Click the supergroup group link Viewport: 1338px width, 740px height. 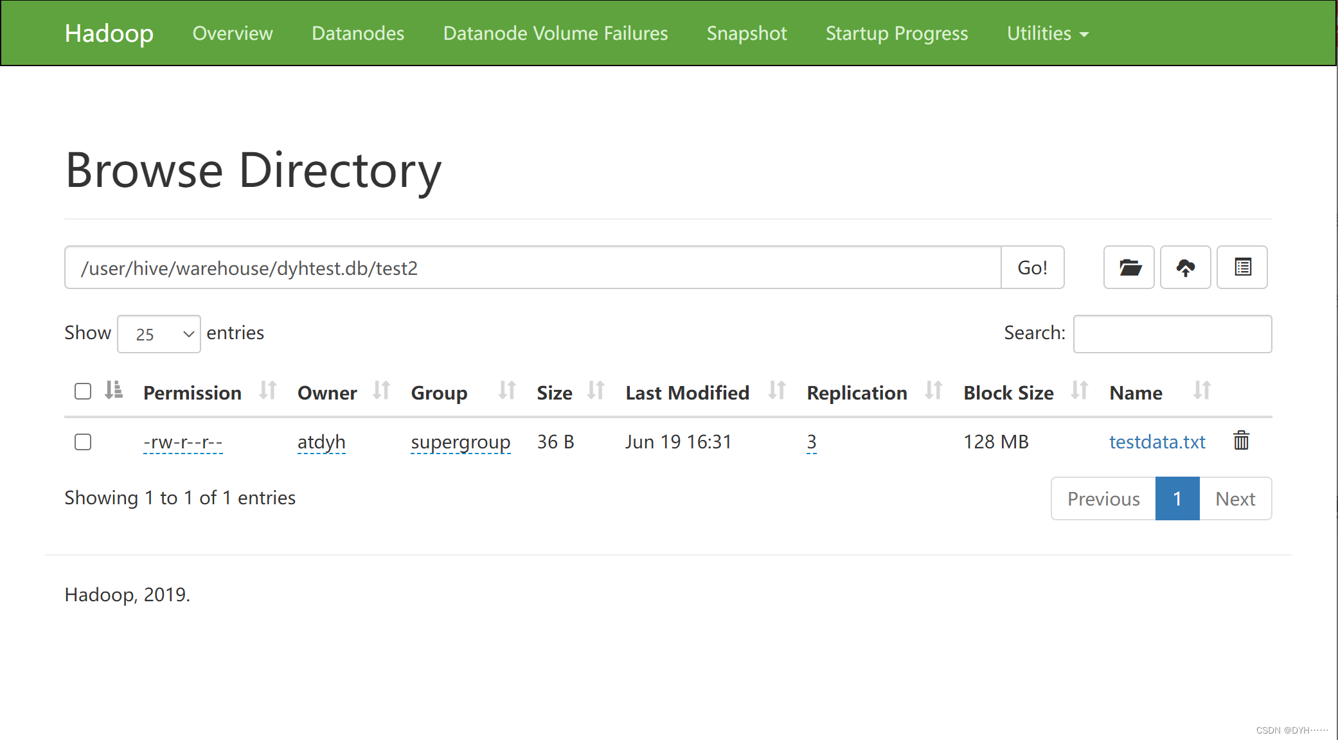tap(461, 442)
